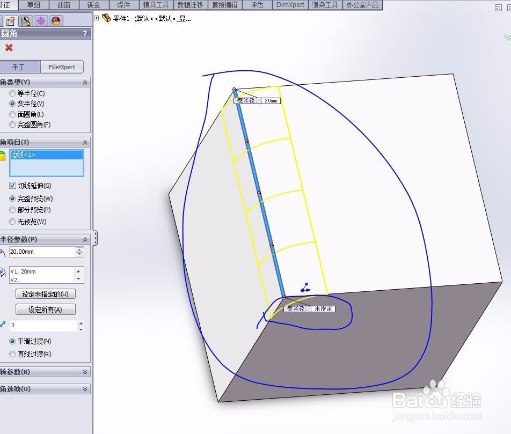The image size is (511, 434).
Task: Open the 数据迁移 data migration tab
Action: click(x=191, y=5)
